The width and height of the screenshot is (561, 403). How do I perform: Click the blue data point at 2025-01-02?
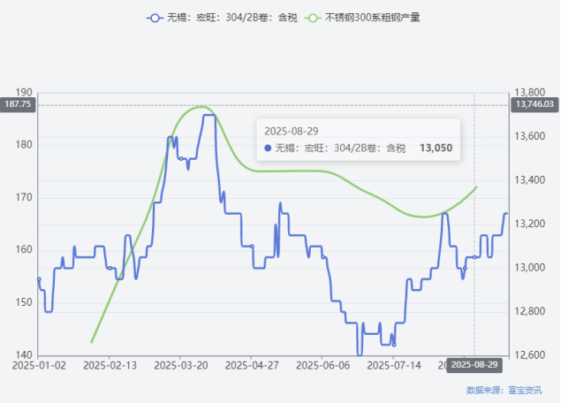(x=39, y=279)
